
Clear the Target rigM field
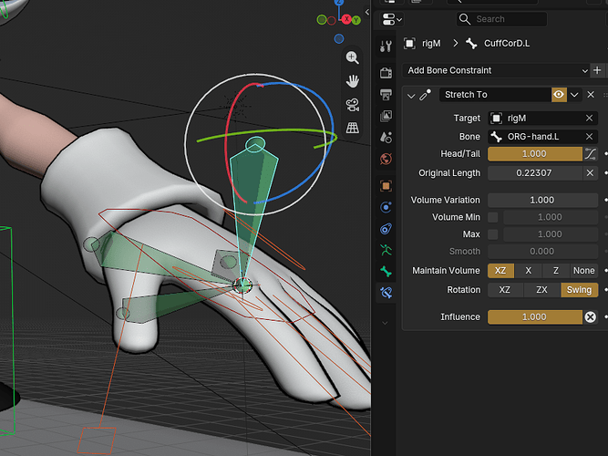[x=589, y=118]
